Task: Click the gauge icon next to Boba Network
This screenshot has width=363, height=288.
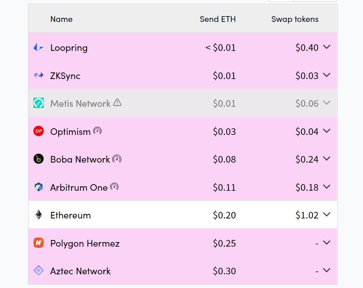Action: pos(117,158)
